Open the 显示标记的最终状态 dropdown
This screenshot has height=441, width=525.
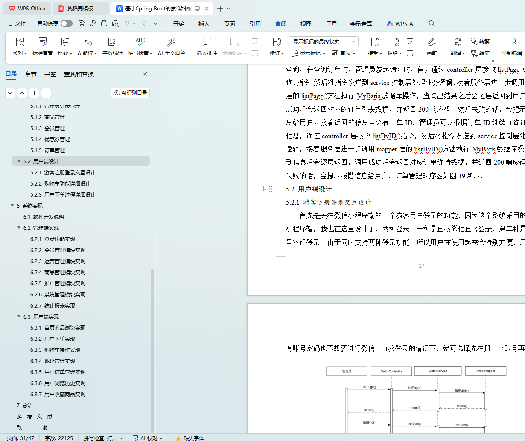pyautogui.click(x=324, y=41)
